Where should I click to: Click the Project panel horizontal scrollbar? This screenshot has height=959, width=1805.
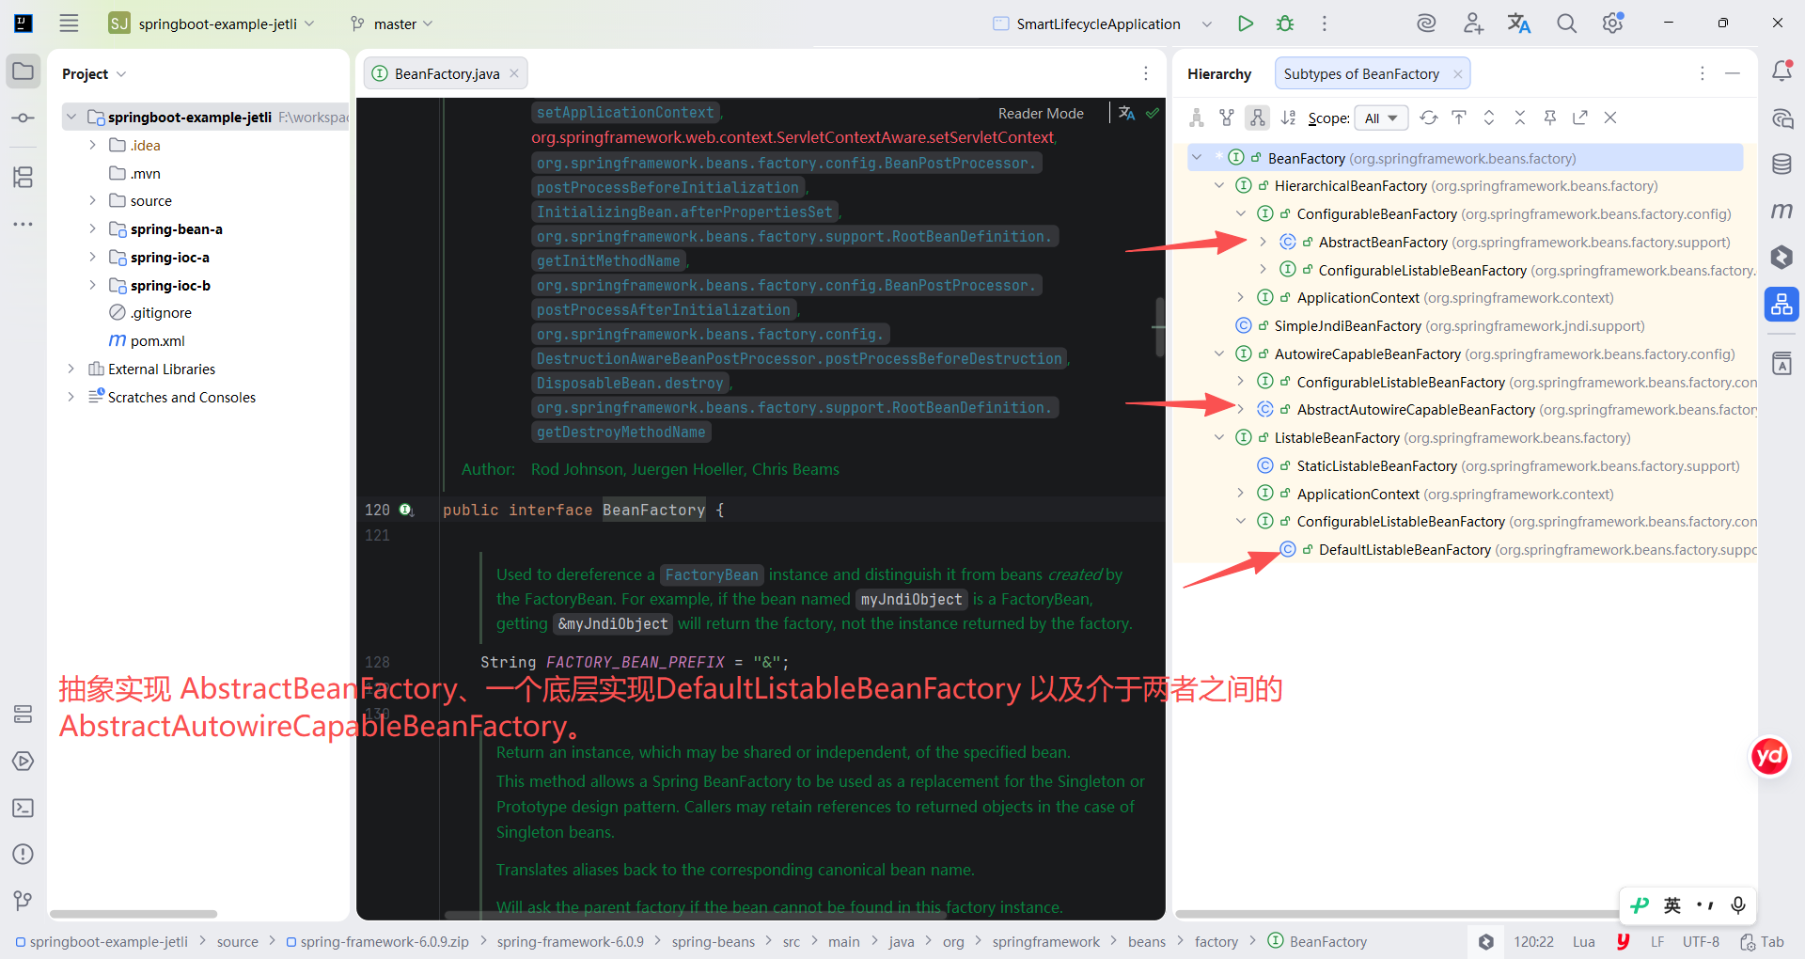[x=133, y=914]
